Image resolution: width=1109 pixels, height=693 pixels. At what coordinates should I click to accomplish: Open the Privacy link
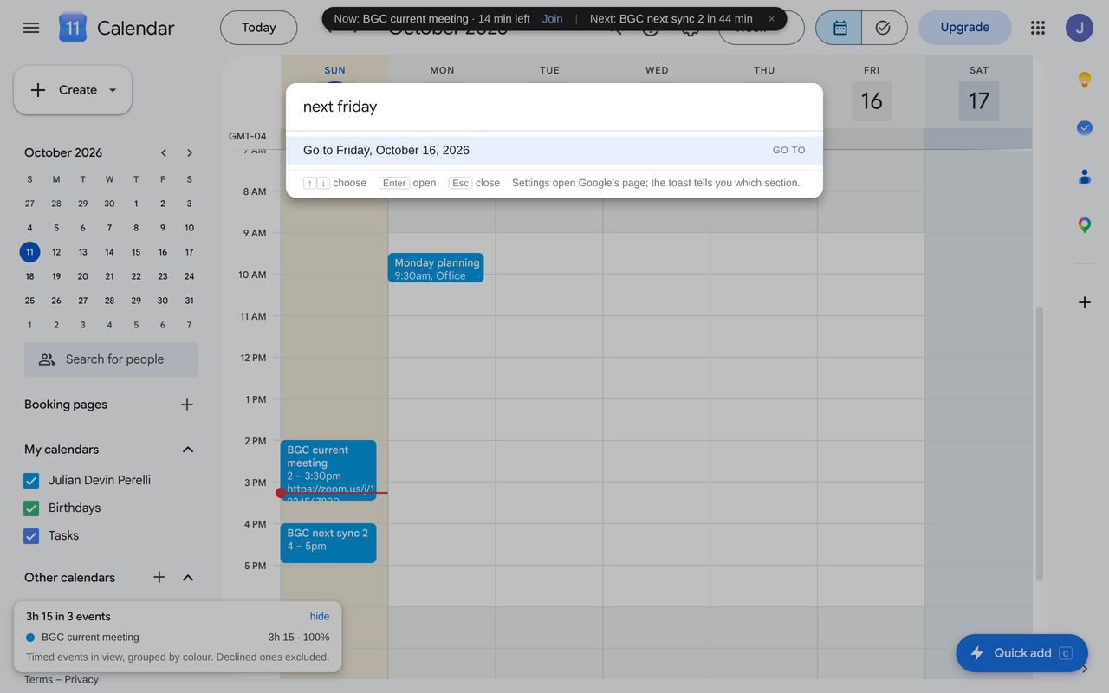tap(81, 680)
